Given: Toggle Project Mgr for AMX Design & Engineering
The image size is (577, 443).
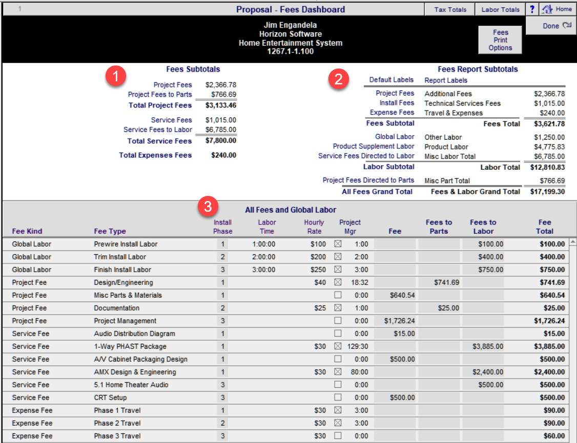Looking at the screenshot, I should click(x=338, y=372).
